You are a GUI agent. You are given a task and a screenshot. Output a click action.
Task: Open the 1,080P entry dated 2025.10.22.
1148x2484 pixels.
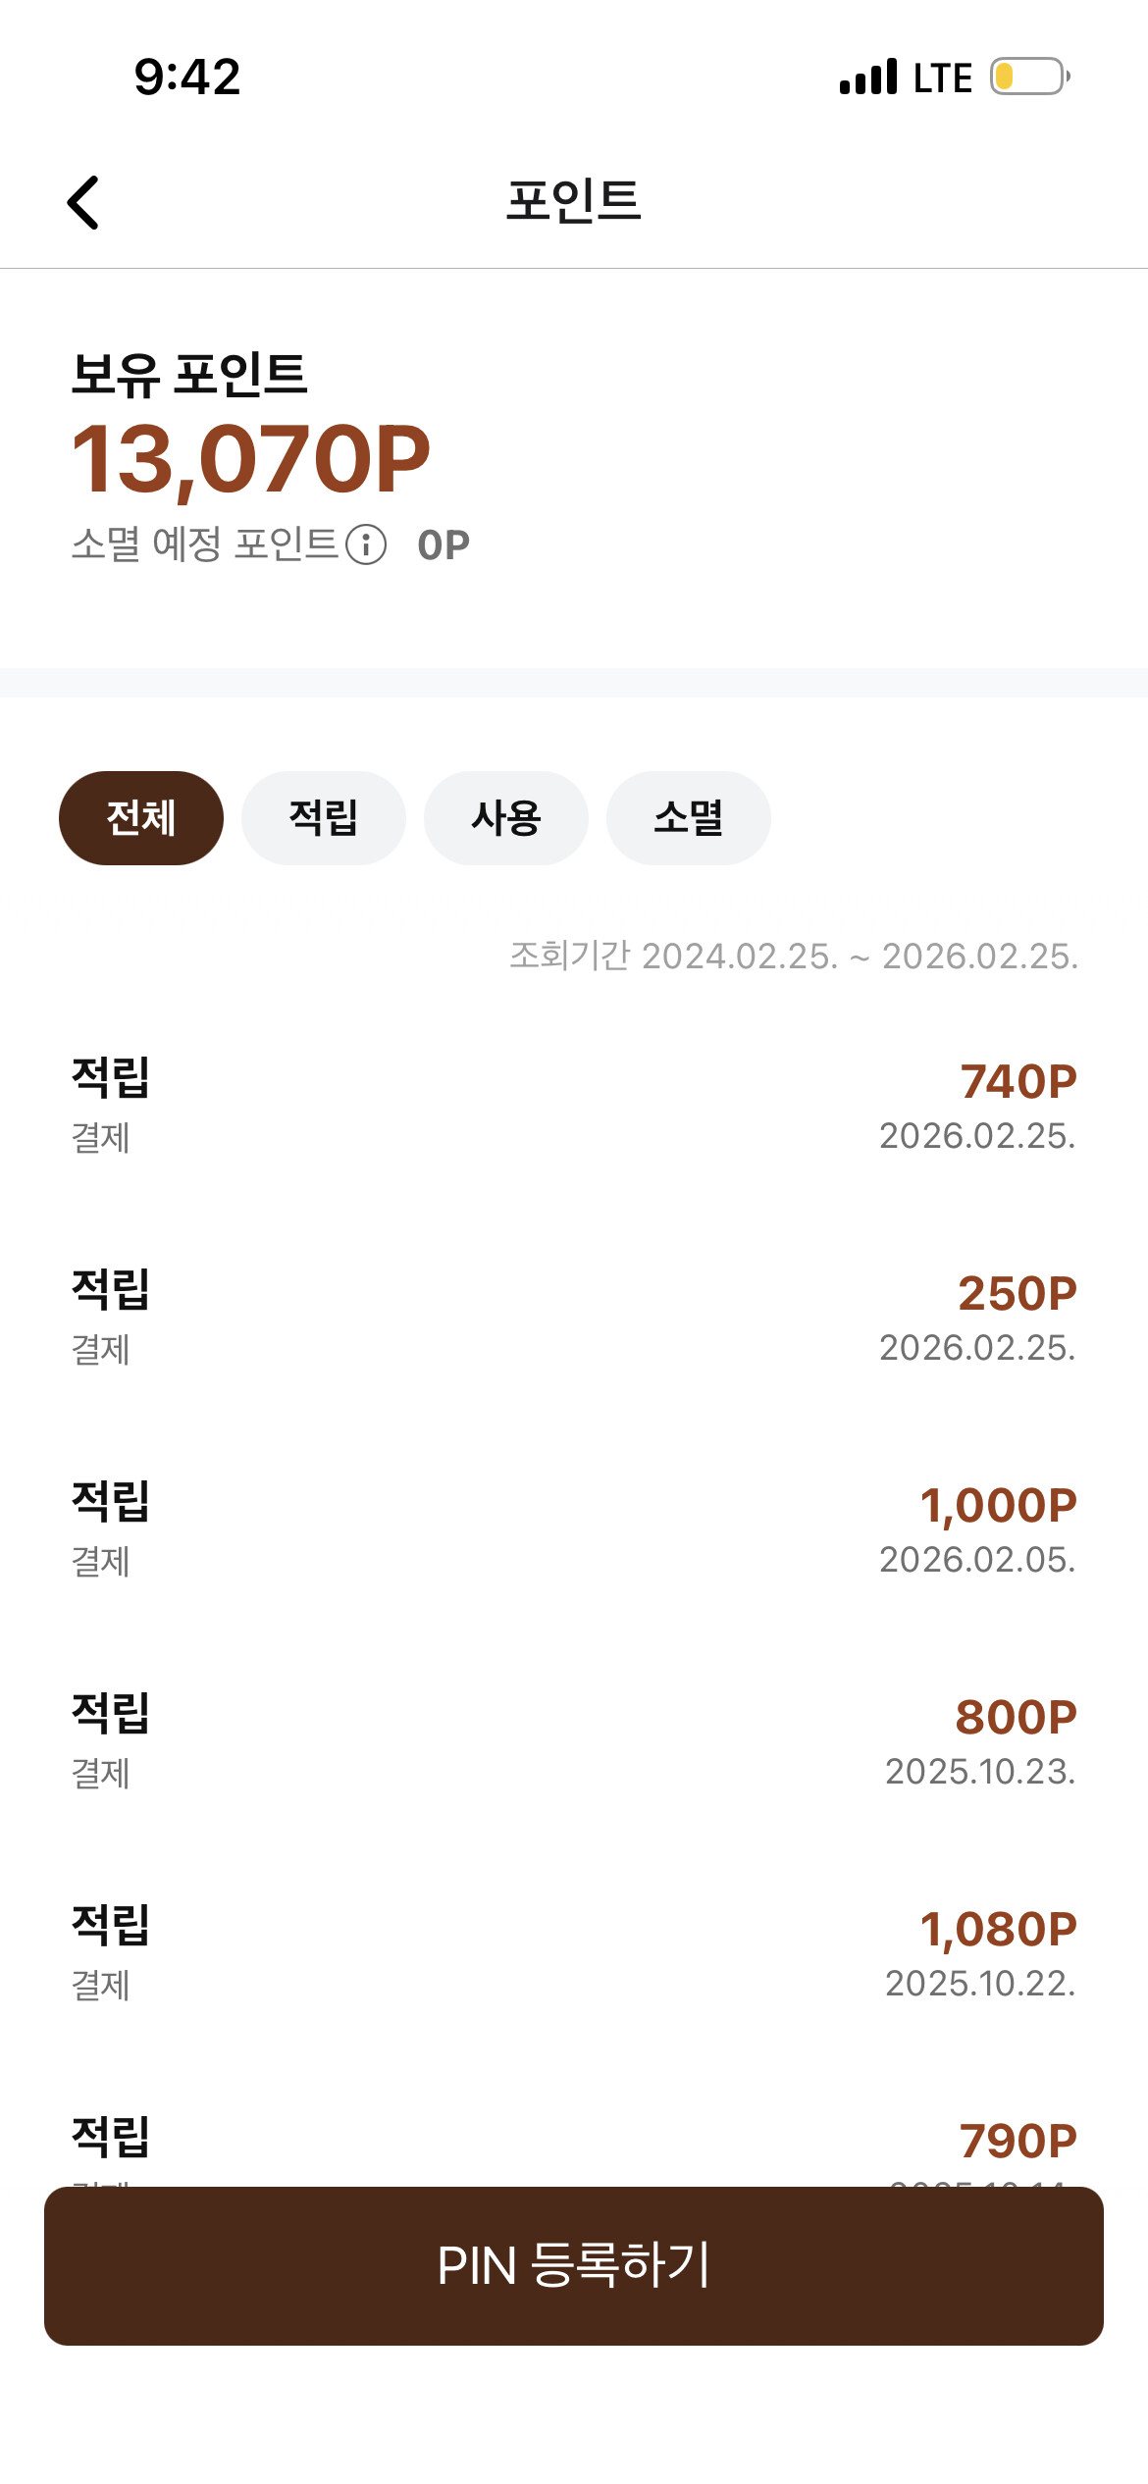[574, 1954]
